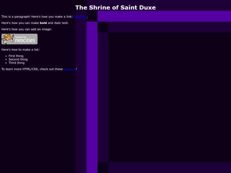Follow the tutorials link
231x173 pixels.
tap(70, 69)
